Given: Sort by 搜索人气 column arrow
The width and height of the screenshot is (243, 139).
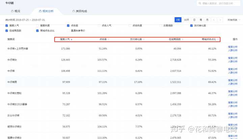Looking at the screenshot, I should (x=71, y=39).
